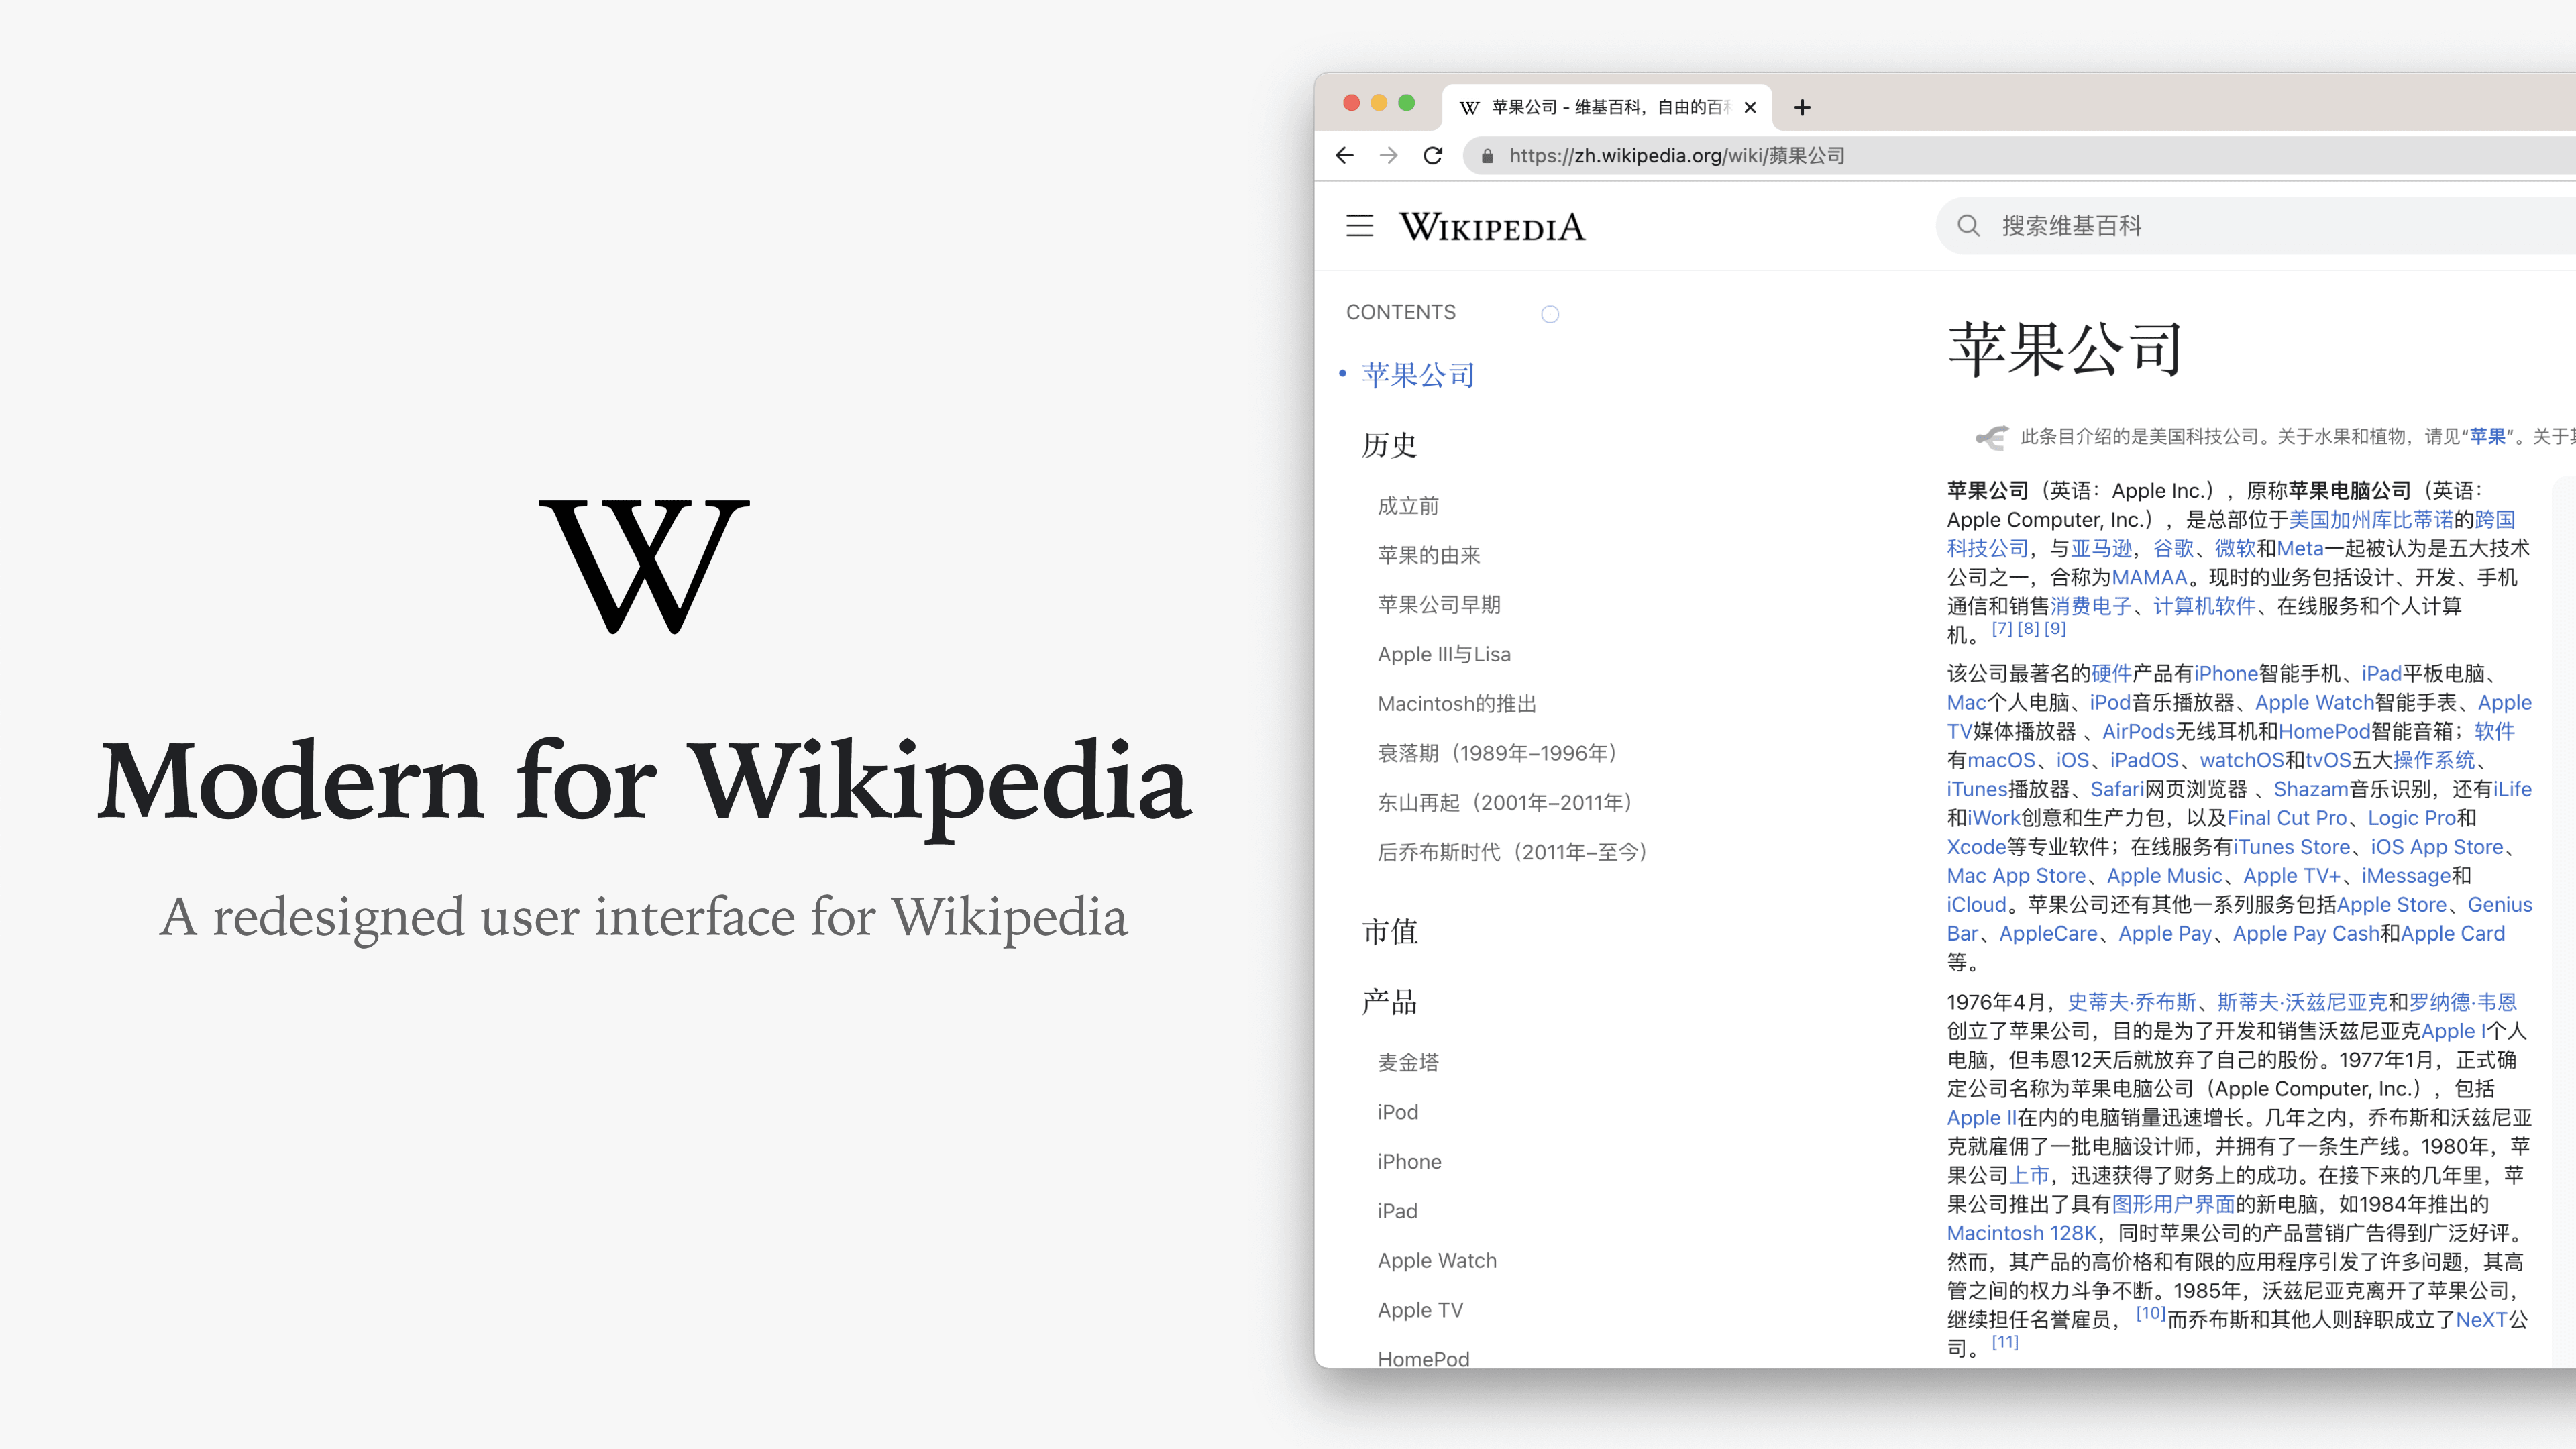2576x1449 pixels.
Task: Open HomePod in contents sidebar
Action: tap(1423, 1359)
